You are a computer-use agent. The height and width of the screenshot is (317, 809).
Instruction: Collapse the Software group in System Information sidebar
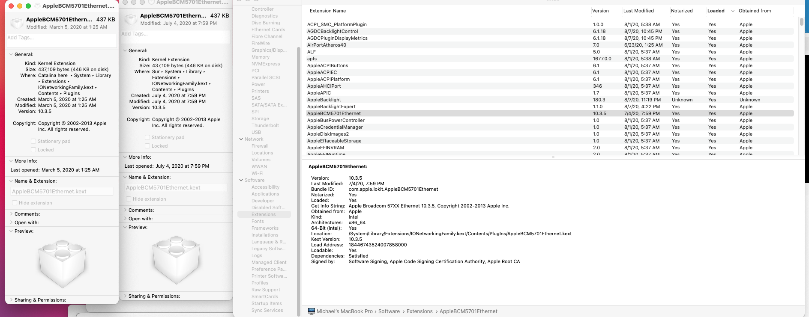[x=241, y=180]
